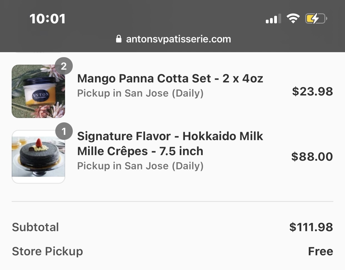Tap the quantity badge showing 1
The height and width of the screenshot is (270, 345).
click(x=64, y=131)
